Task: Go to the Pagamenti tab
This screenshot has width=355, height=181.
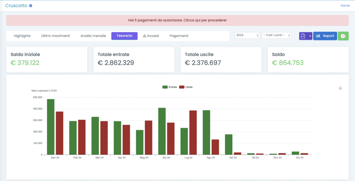Action: point(179,36)
